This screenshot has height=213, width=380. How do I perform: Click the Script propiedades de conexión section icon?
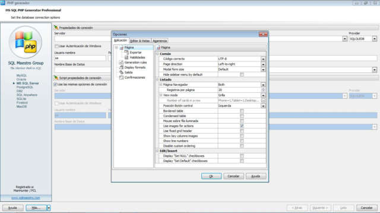[56, 78]
